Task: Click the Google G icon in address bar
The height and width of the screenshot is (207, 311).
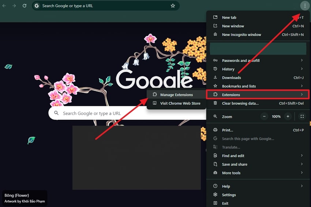Action: (37, 6)
